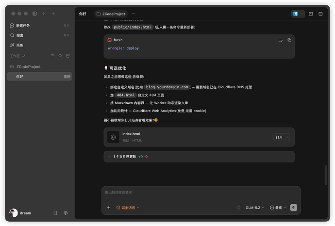Click the workspace archive icon
Screen dimensions: 335x226
pyautogui.click(x=67, y=56)
